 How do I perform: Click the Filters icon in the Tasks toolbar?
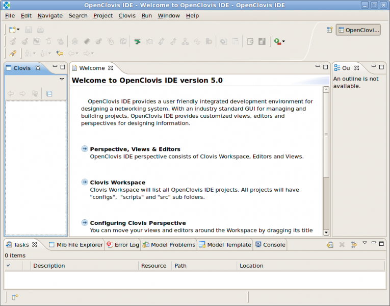coord(354,245)
